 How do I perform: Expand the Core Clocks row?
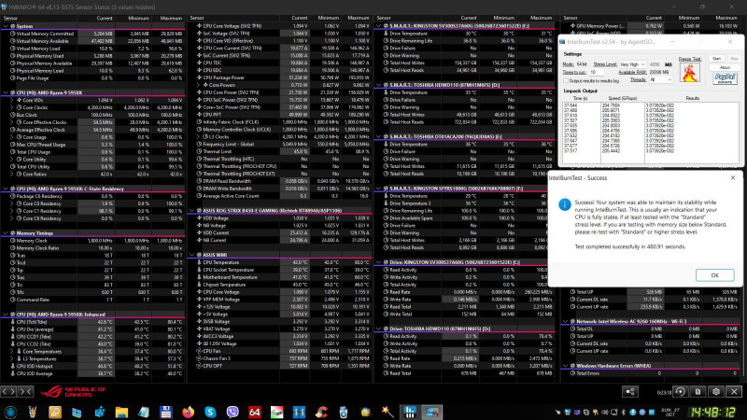point(13,107)
